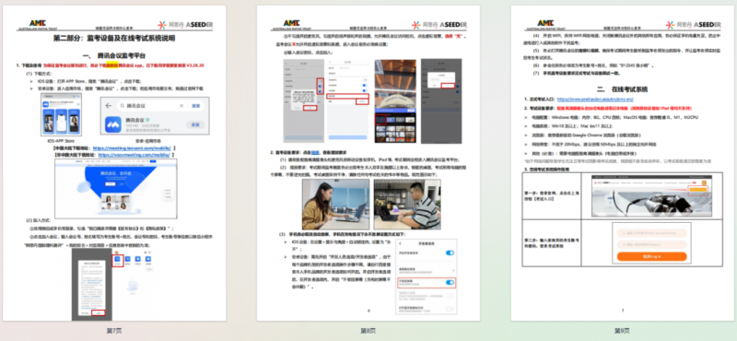Open the meeting.tencent.com download link

click(x=132, y=147)
